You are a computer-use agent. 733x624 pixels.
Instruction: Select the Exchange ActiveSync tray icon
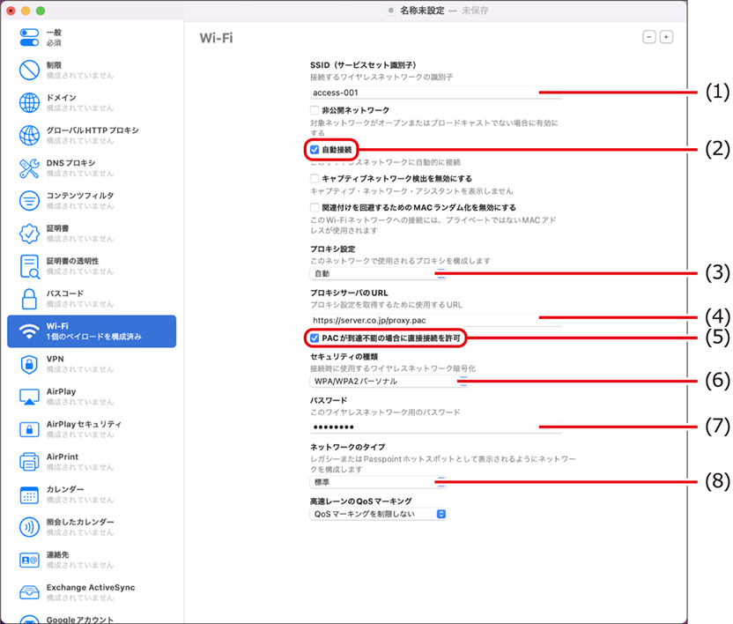(x=29, y=592)
